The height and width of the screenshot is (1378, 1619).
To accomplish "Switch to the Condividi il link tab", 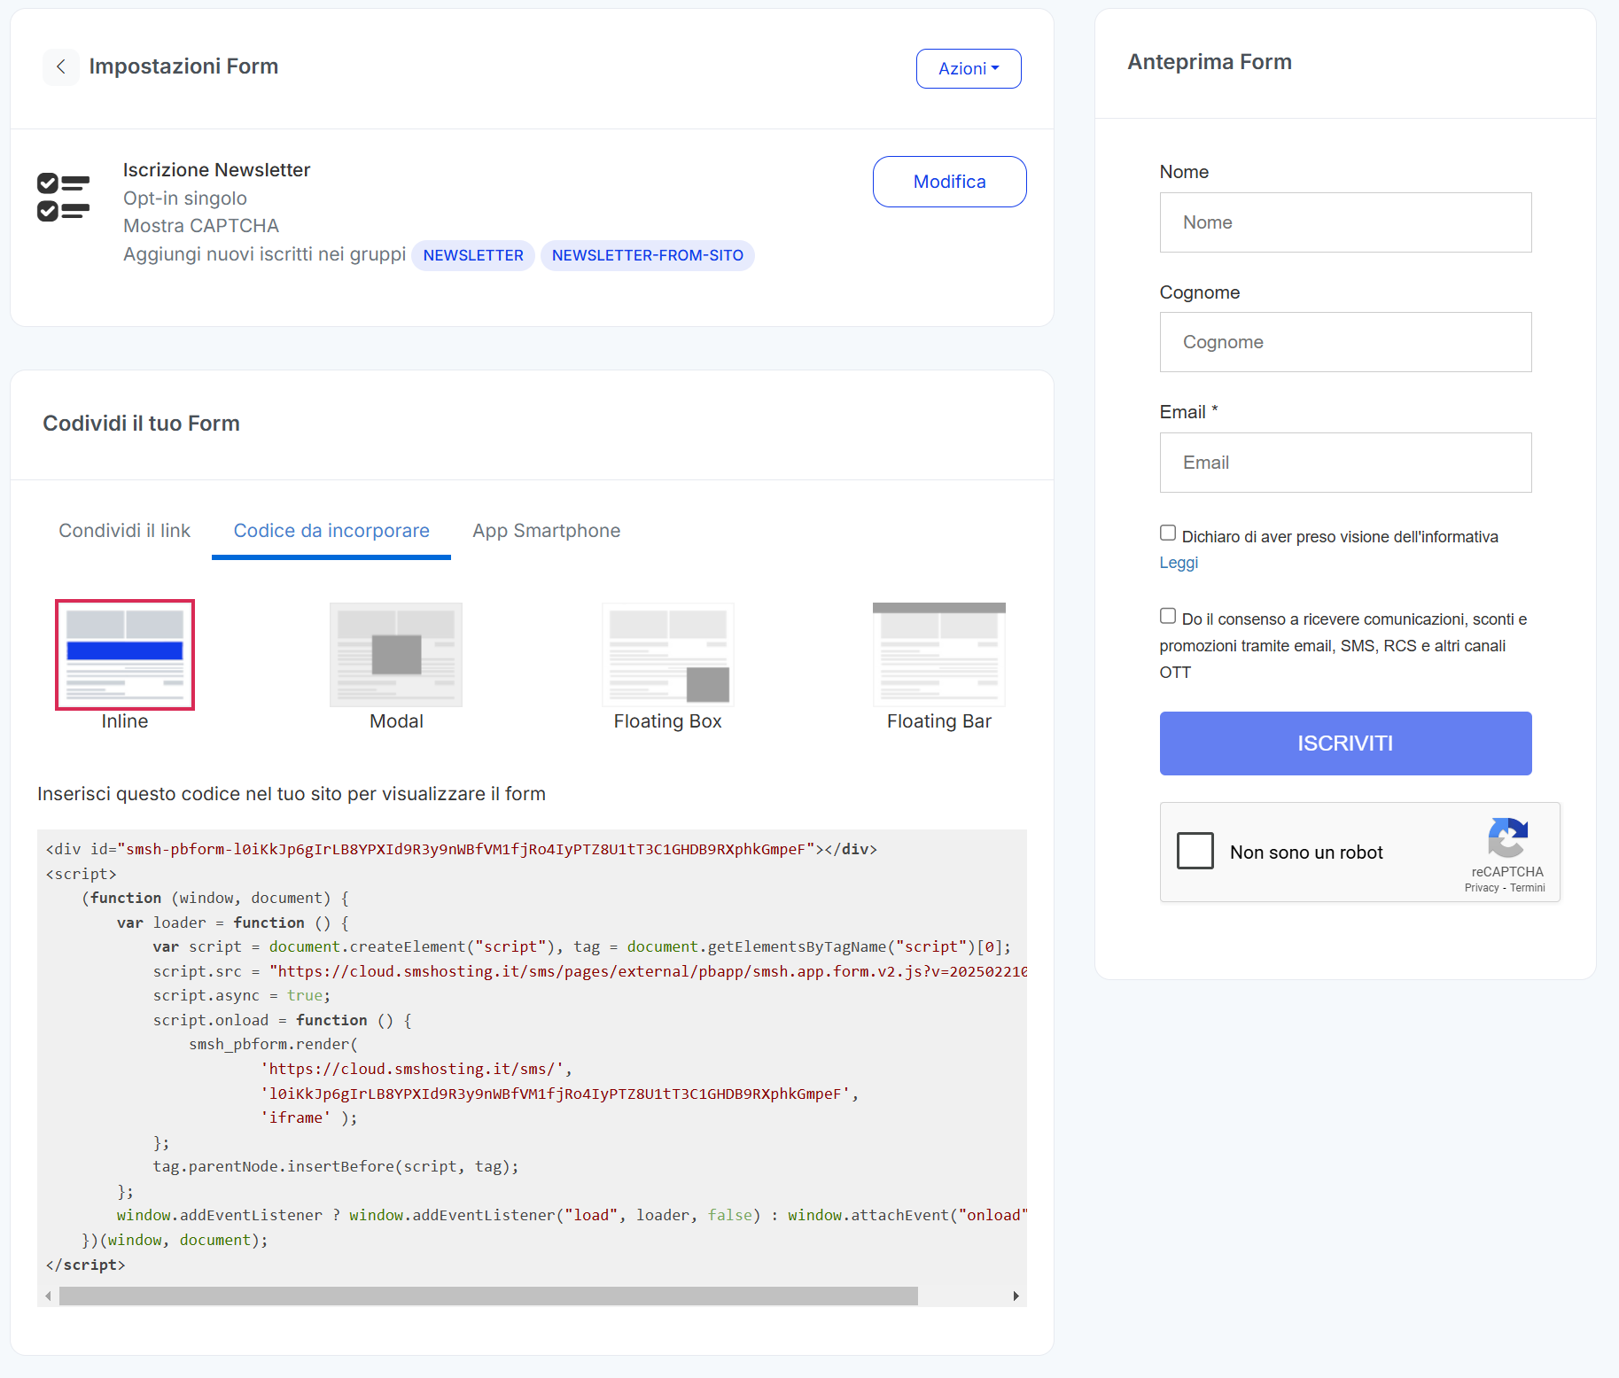I will click(x=124, y=531).
